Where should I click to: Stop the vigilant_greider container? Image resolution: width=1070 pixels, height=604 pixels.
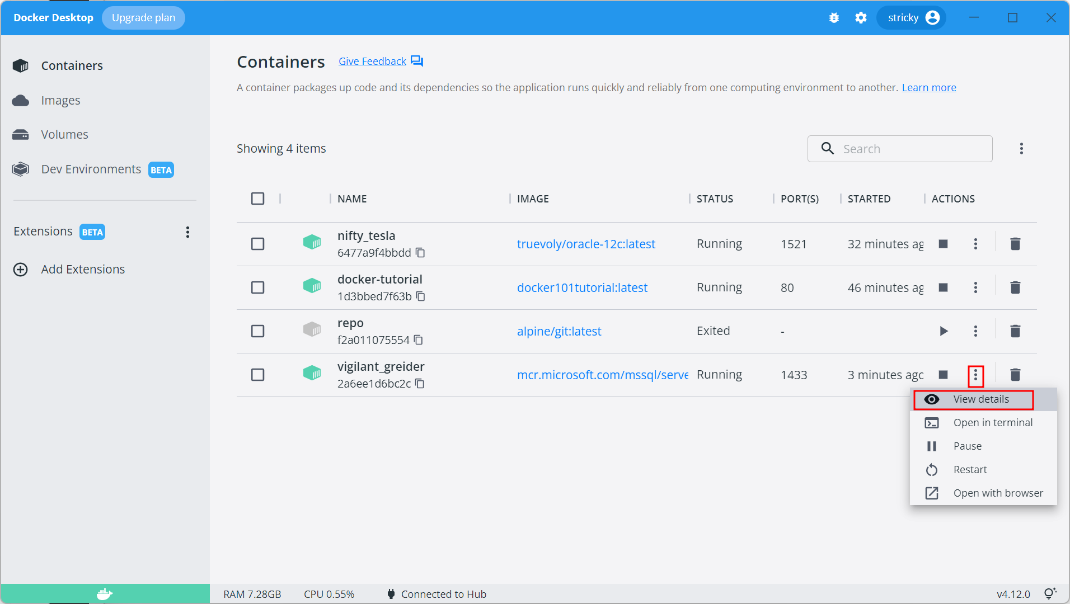point(943,375)
